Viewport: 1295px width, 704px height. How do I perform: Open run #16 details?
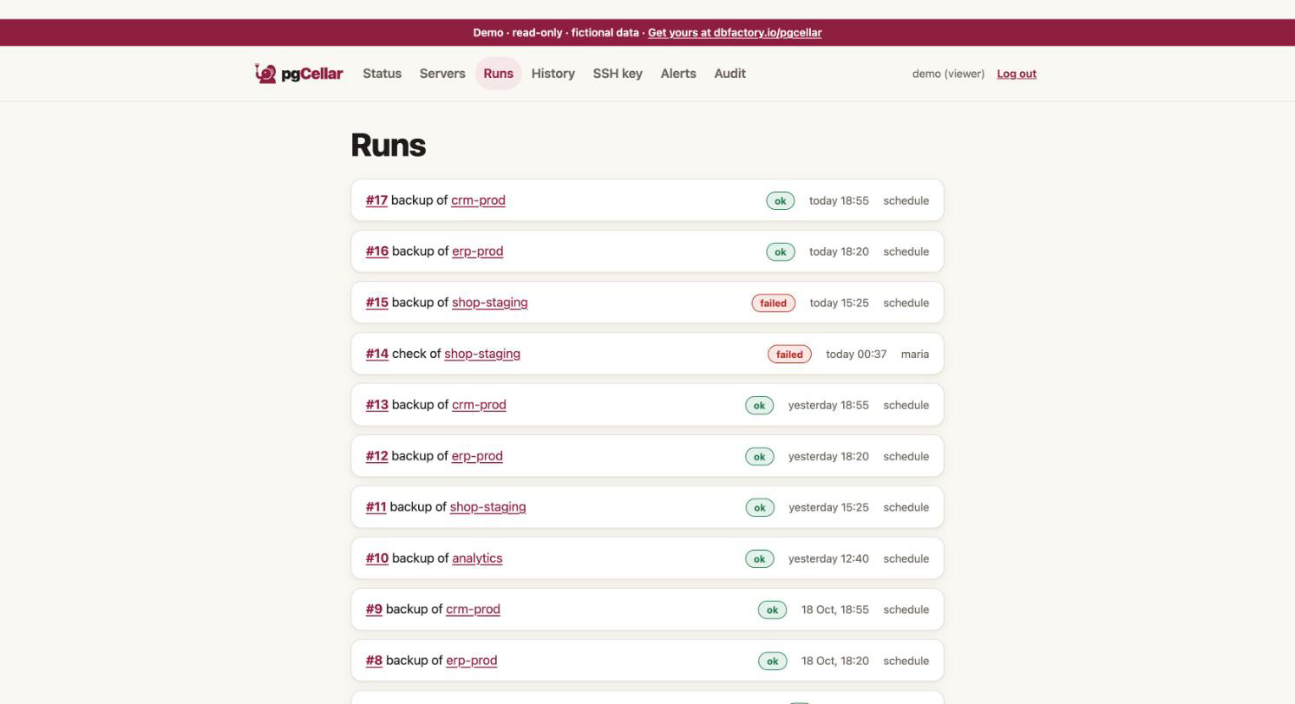point(377,251)
